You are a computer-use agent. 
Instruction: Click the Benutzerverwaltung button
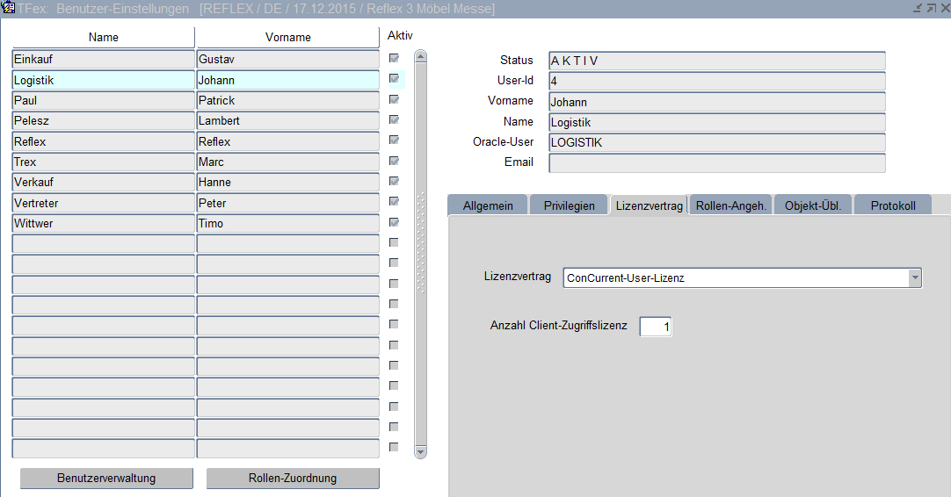[106, 479]
